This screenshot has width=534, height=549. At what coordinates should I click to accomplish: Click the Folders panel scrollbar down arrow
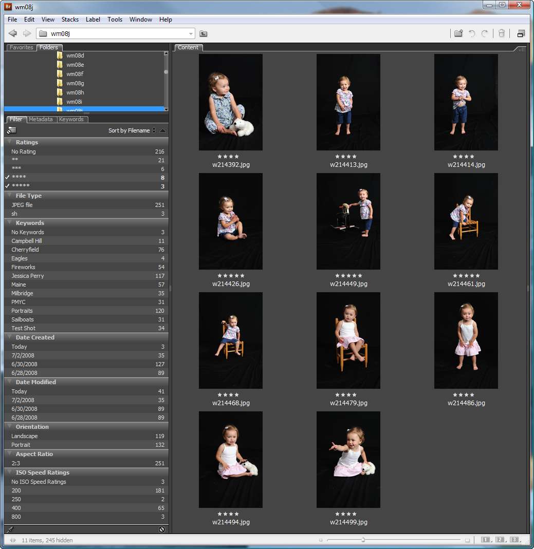coord(166,109)
